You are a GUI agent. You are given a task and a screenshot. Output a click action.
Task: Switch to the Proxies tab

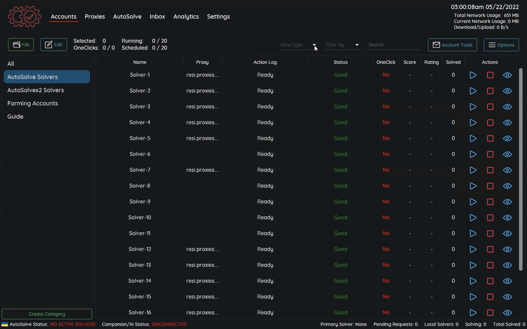click(95, 16)
